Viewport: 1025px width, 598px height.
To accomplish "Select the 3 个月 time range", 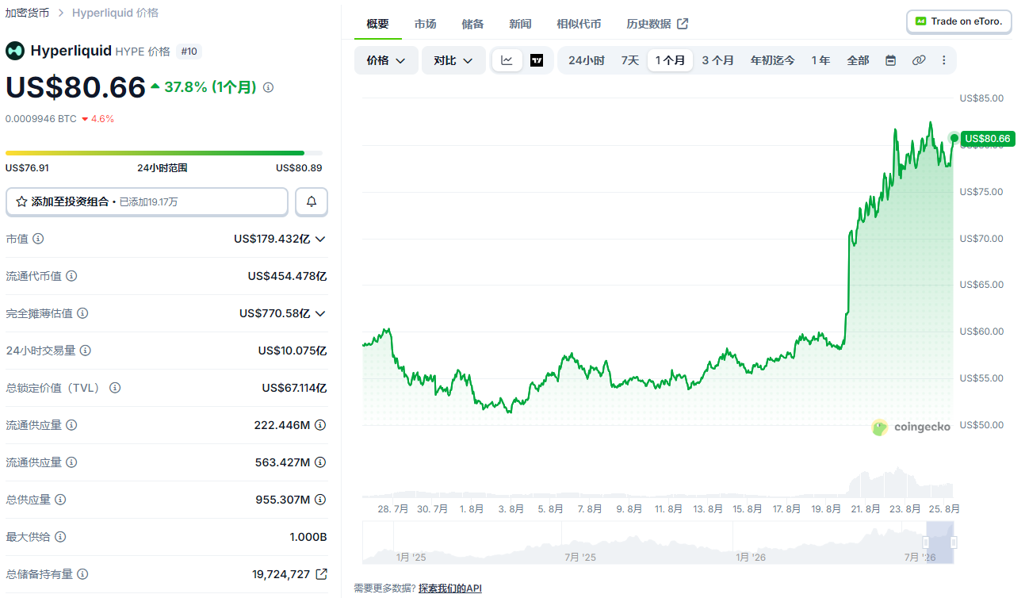I will point(717,60).
